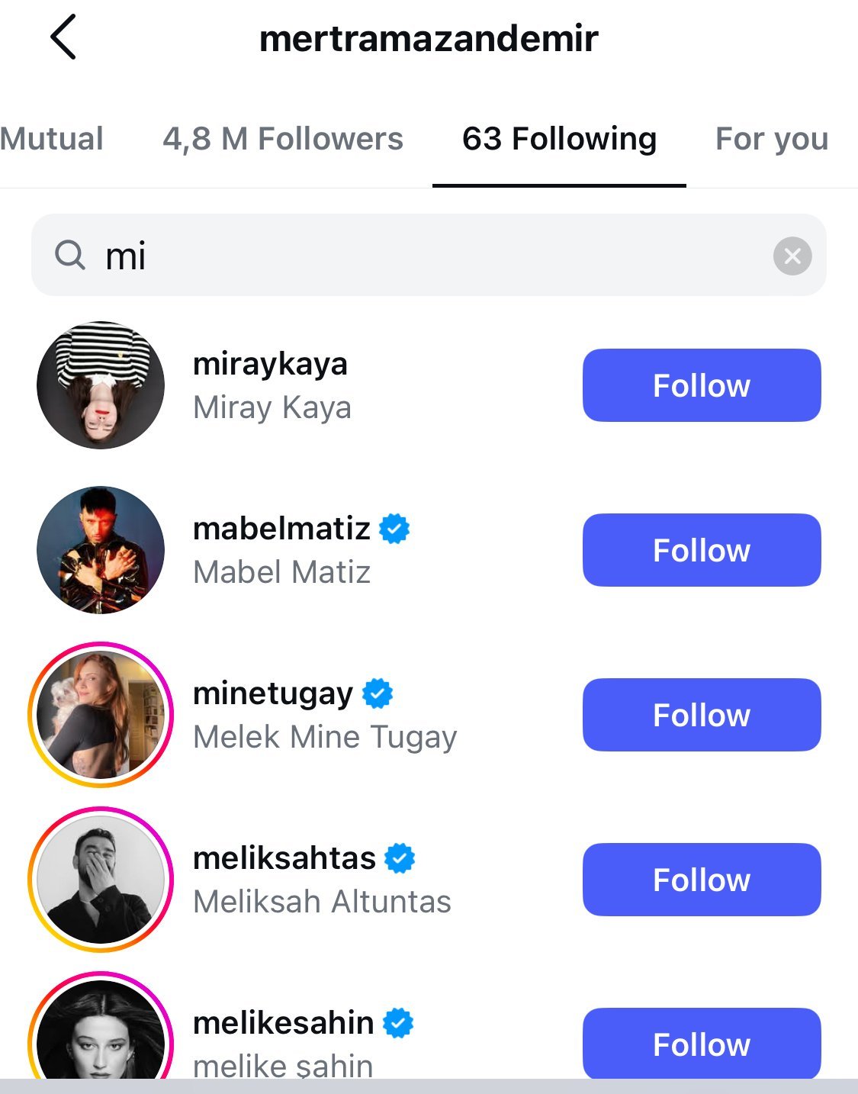This screenshot has height=1094, width=858.
Task: Open miraykaya's profile picture
Action: [x=101, y=385]
